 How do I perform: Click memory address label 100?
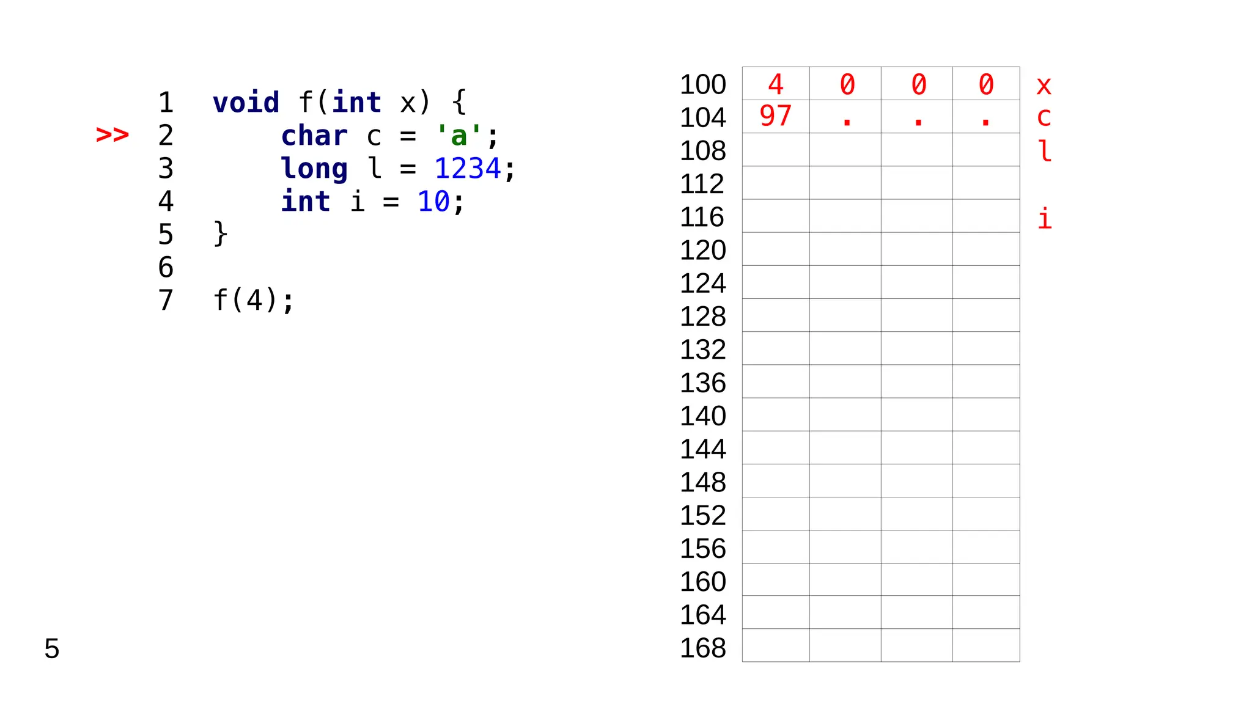703,84
